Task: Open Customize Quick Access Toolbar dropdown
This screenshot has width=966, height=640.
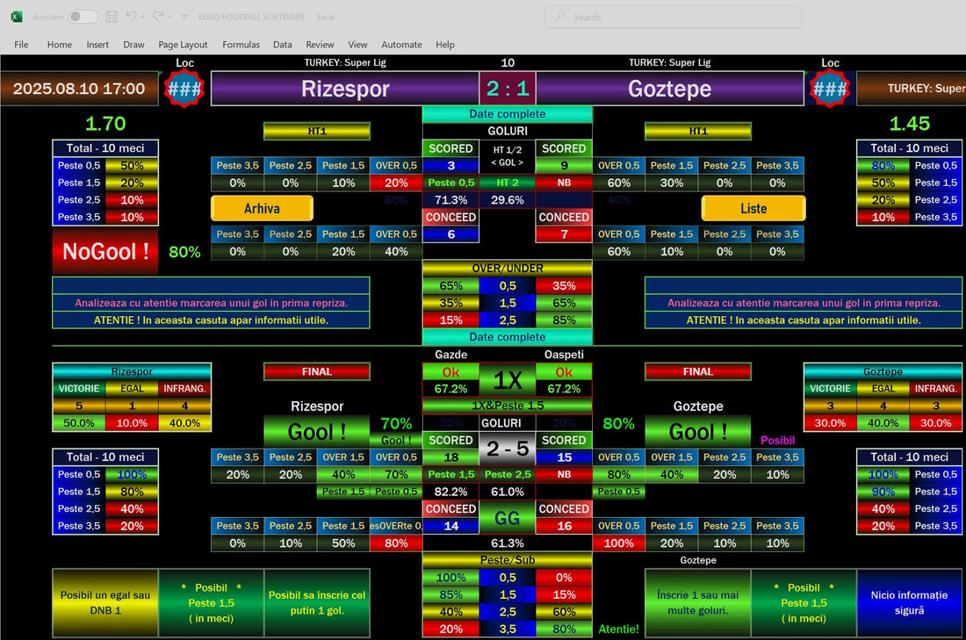Action: [x=184, y=17]
